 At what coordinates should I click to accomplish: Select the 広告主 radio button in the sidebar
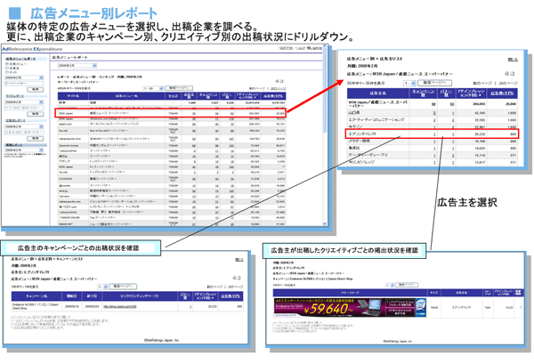click(x=7, y=68)
